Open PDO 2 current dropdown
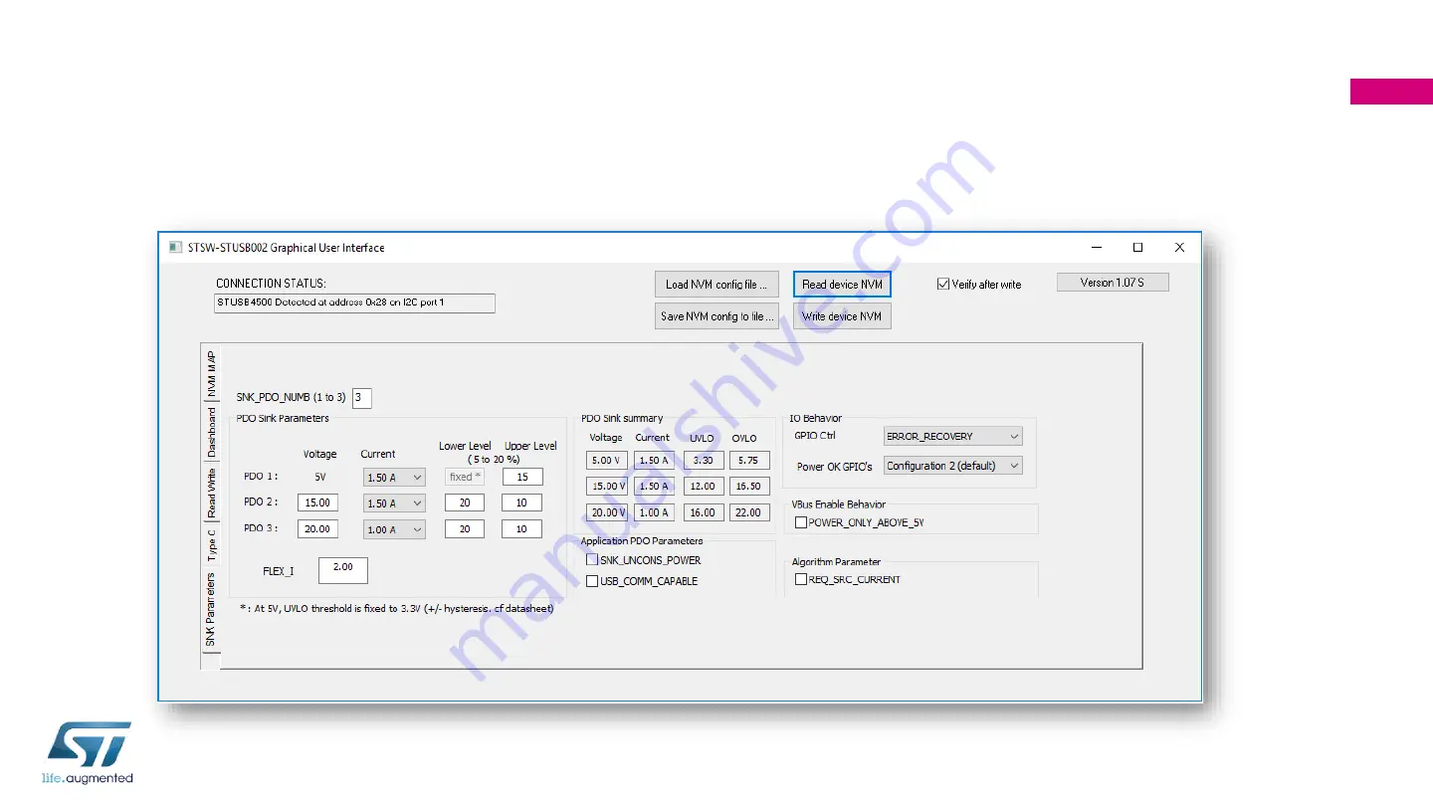This screenshot has height=806, width=1433. coord(395,504)
